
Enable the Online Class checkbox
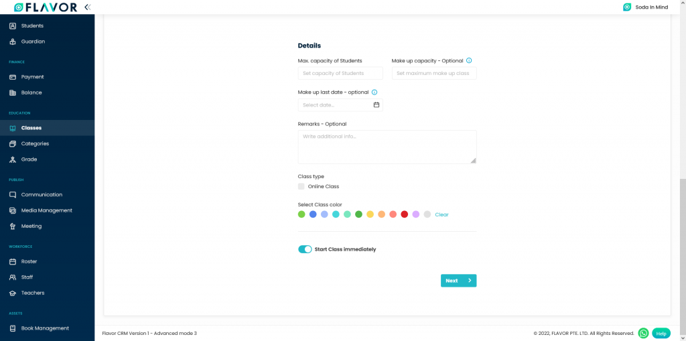click(x=301, y=186)
